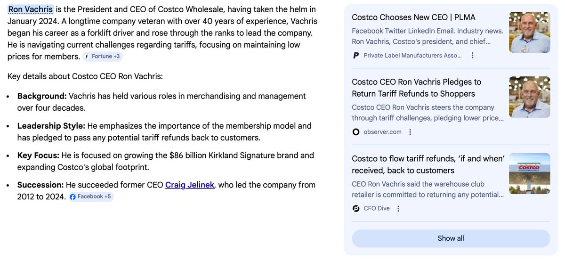Click the Costco storefront thumbnail

pyautogui.click(x=529, y=173)
